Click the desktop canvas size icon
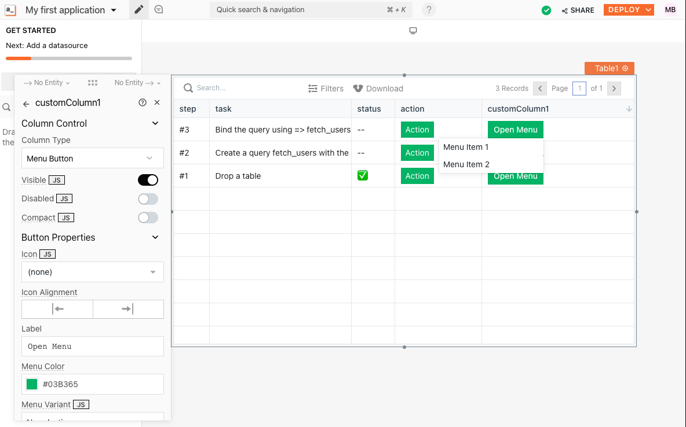686x427 pixels. [413, 31]
